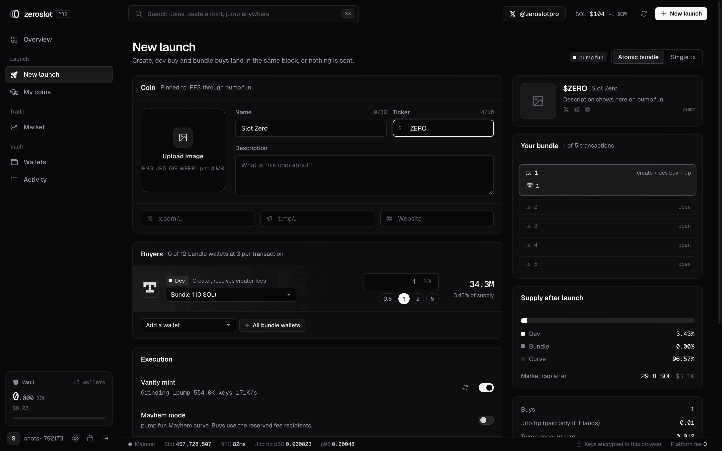Image resolution: width=722 pixels, height=451 pixels.
Task: Expand the Add a wallet dropdown
Action: [188, 325]
